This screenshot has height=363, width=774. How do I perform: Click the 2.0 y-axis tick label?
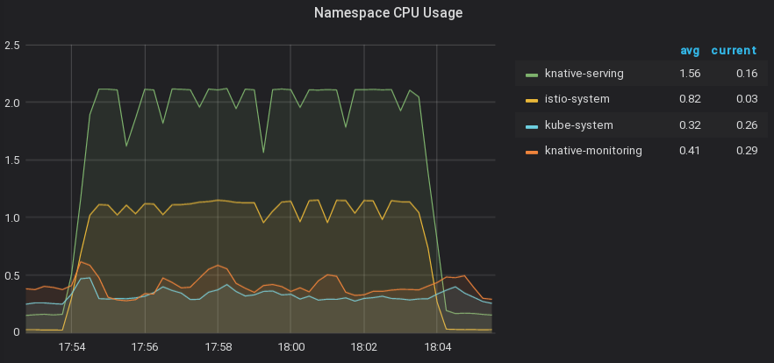(x=13, y=103)
